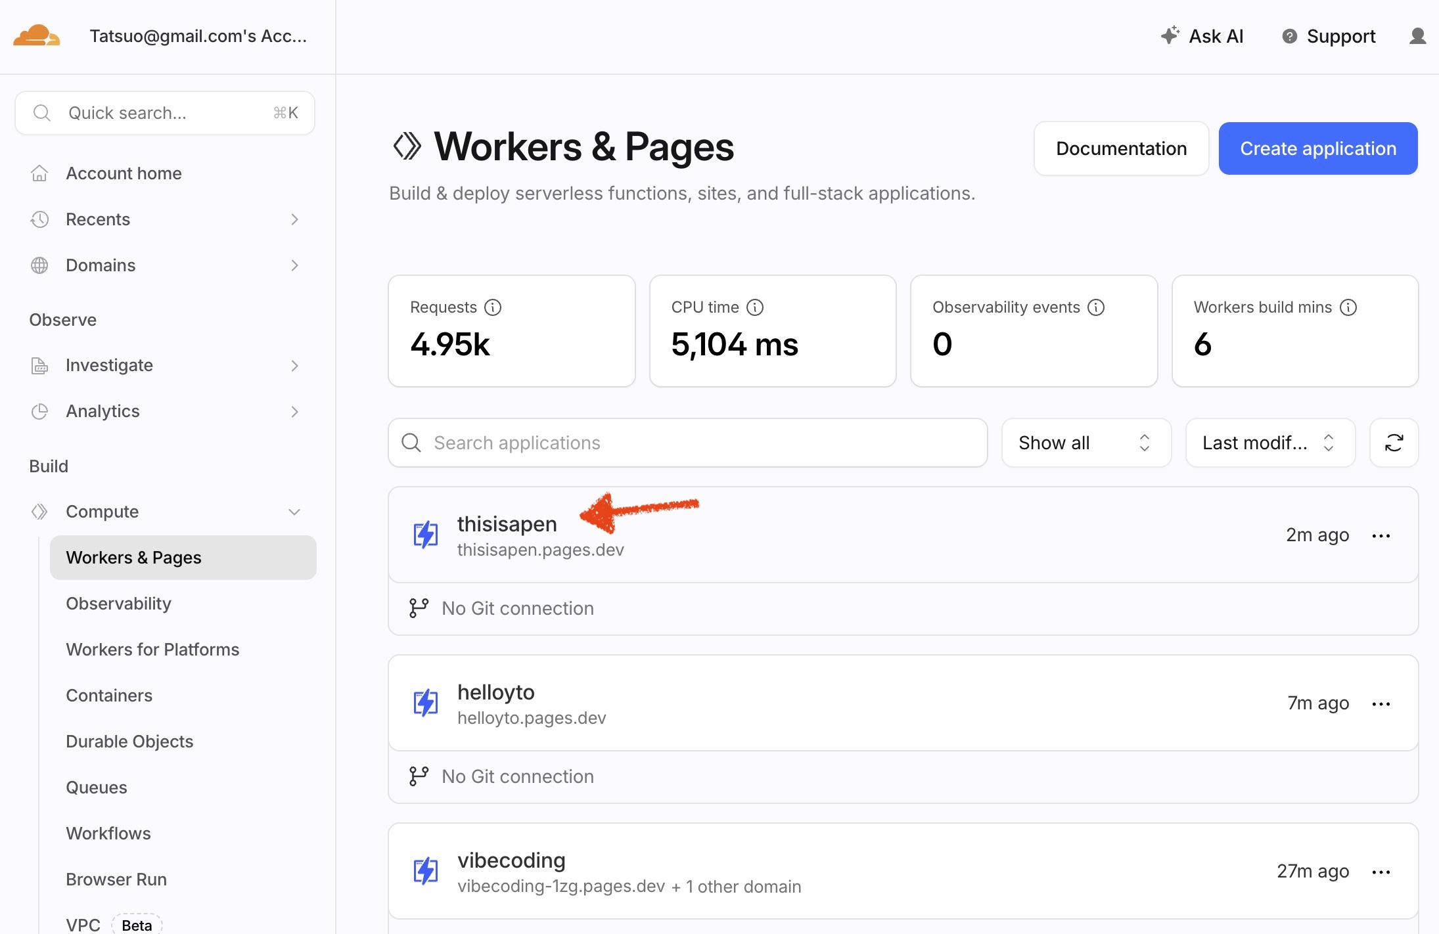Open the three-dot menu for thisisapen

coord(1381,536)
